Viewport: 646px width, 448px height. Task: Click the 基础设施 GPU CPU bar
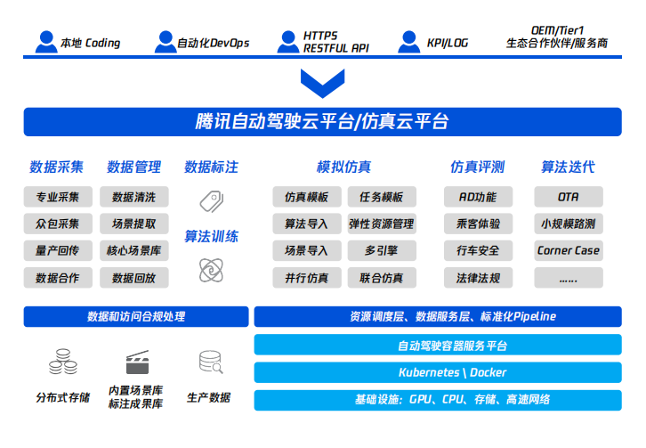[x=438, y=400]
